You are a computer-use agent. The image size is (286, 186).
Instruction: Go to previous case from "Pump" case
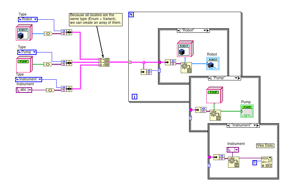pyautogui.click(x=209, y=78)
